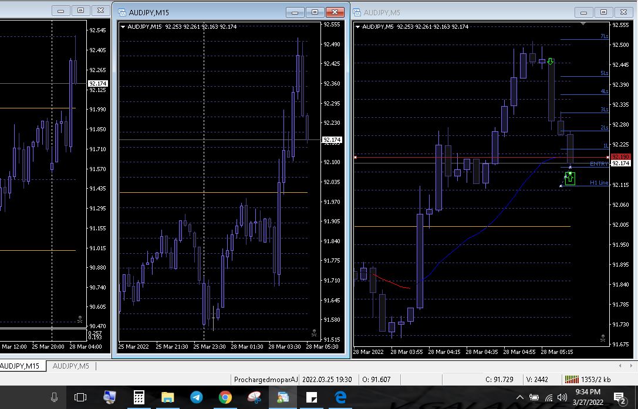This screenshot has height=409, width=638.
Task: Click the AUDJPY,M5 window title icon
Action: (x=357, y=12)
